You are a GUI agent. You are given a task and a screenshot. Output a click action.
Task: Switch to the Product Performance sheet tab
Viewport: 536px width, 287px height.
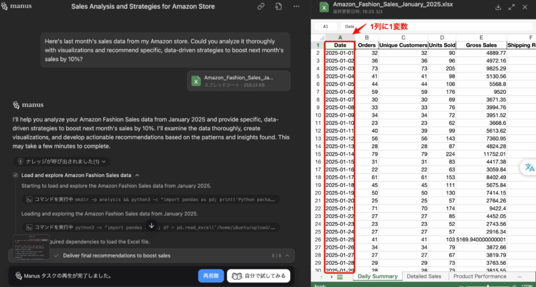[480, 276]
